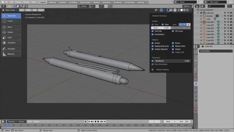Uncheck the Annotations overlay checkbox

pyautogui.click(x=152, y=34)
